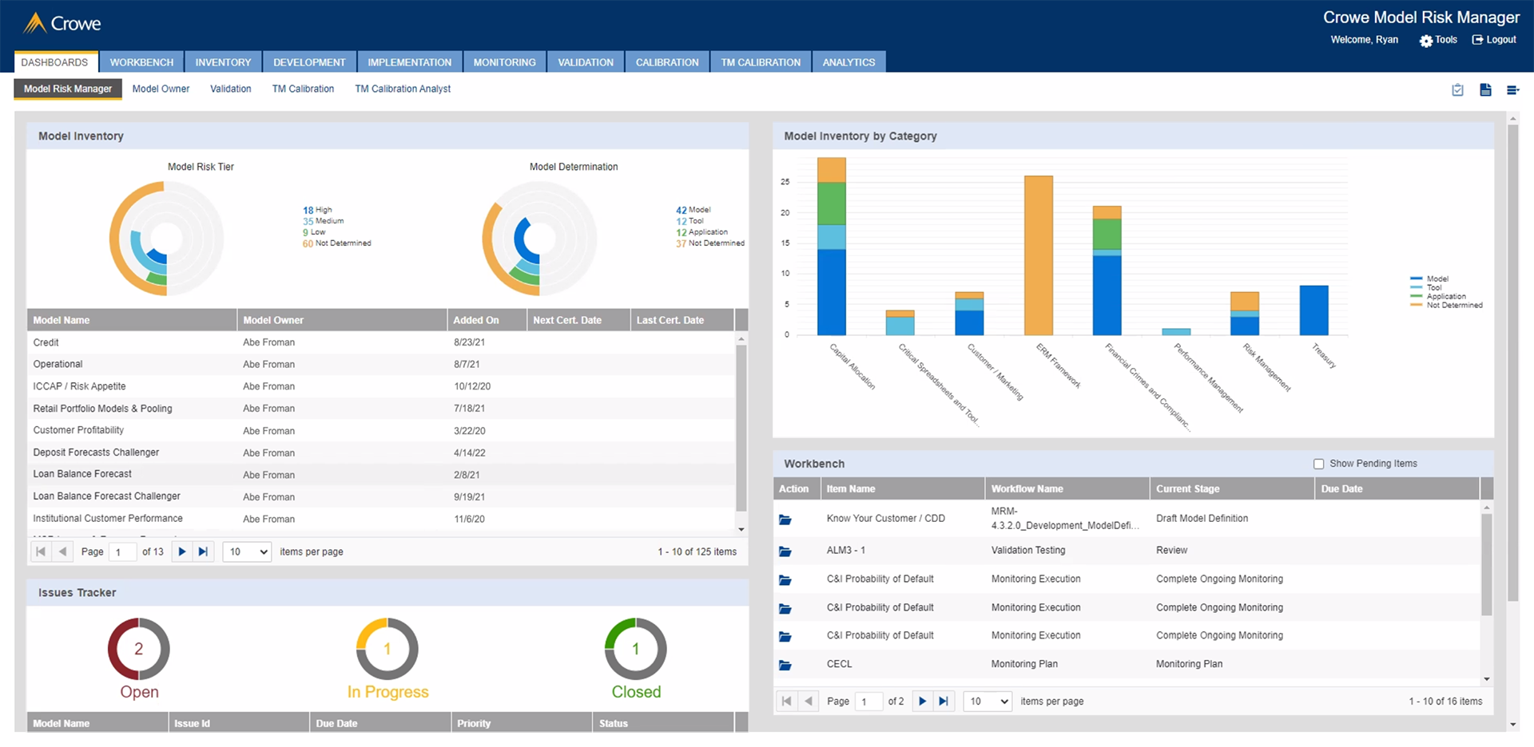Viewport: 1534px width, 747px height.
Task: Open the TM Calibration Analyst dashboard
Action: [403, 89]
